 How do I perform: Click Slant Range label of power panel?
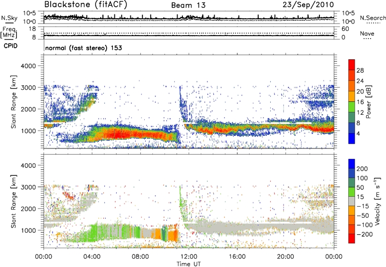14,102
